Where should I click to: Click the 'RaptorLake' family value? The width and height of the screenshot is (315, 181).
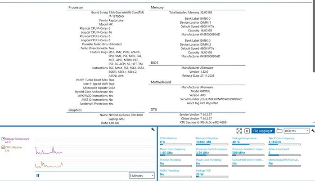(116, 21)
